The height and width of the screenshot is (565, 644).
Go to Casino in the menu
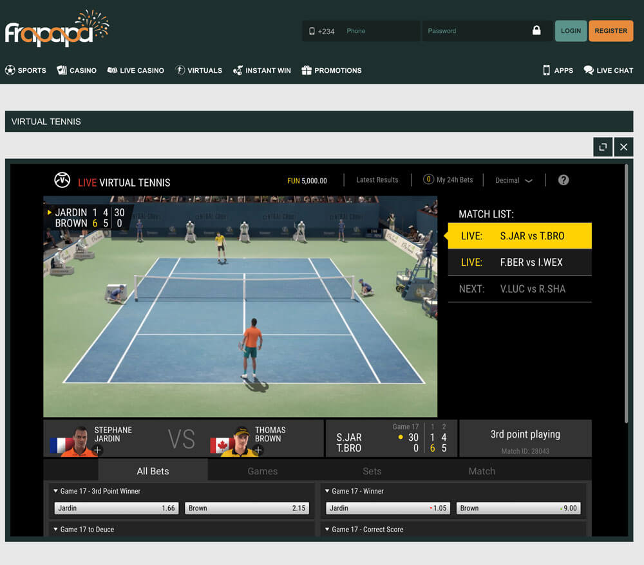pyautogui.click(x=77, y=70)
